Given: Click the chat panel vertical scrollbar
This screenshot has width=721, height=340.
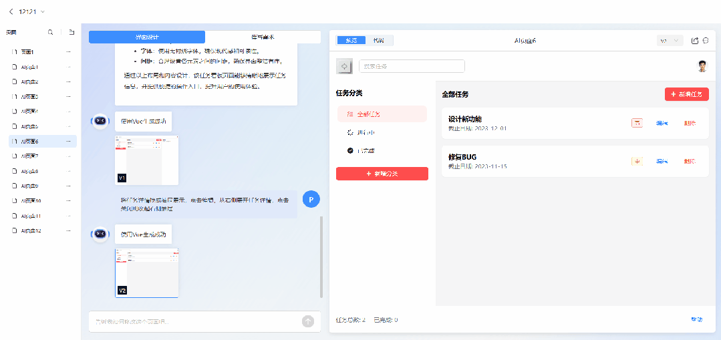Looking at the screenshot, I should tap(321, 257).
